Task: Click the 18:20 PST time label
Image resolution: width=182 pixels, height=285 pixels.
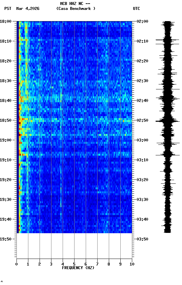Action: pyautogui.click(x=6, y=61)
